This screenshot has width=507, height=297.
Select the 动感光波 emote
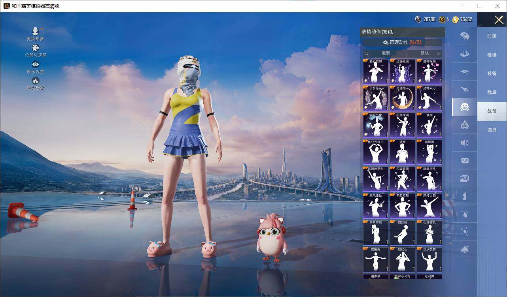coord(402,71)
